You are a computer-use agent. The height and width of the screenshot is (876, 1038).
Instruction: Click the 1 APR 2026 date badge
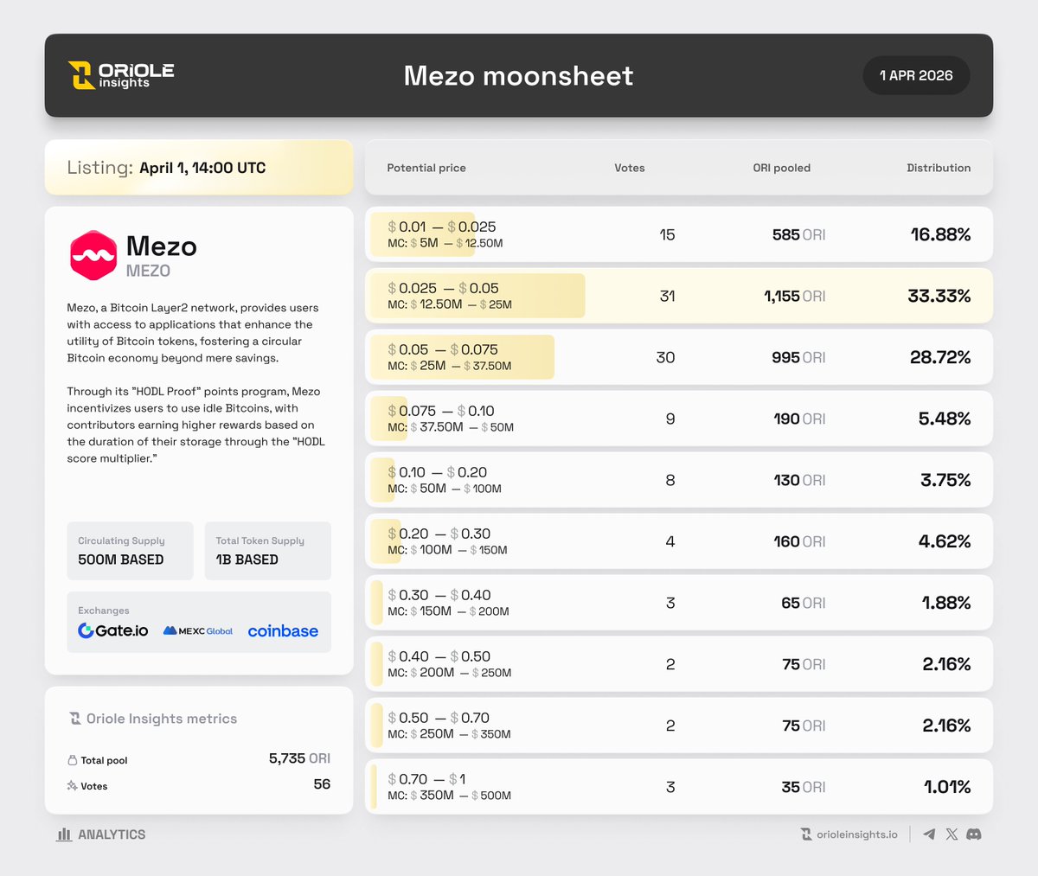click(x=916, y=75)
